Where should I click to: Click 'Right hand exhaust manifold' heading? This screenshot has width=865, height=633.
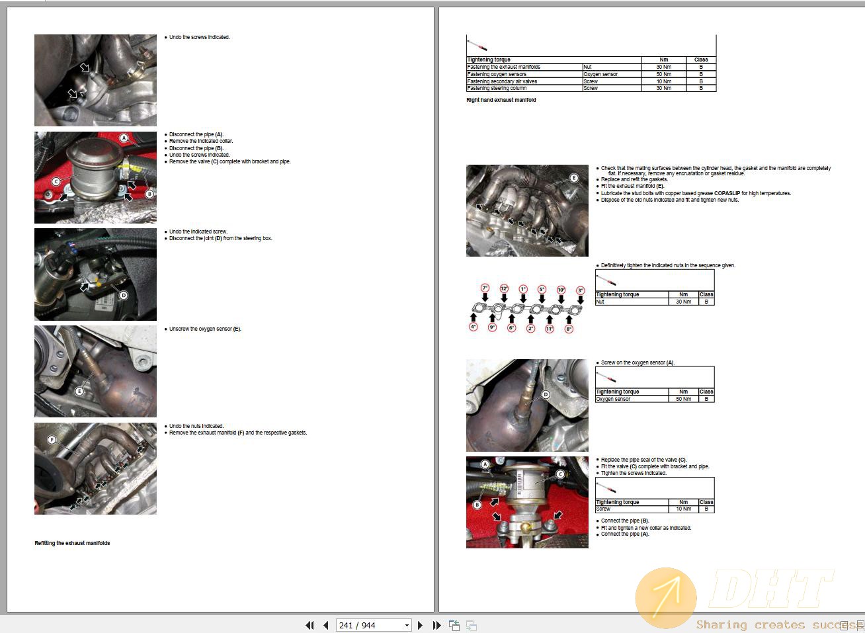[501, 100]
